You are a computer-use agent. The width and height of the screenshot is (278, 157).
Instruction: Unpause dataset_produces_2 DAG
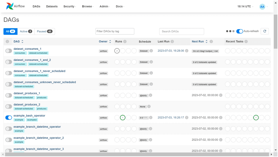[9, 107]
